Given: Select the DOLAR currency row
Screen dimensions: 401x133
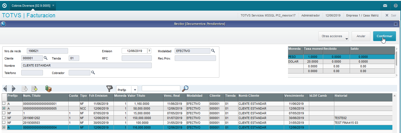Looking at the screenshot, I should tap(341, 61).
